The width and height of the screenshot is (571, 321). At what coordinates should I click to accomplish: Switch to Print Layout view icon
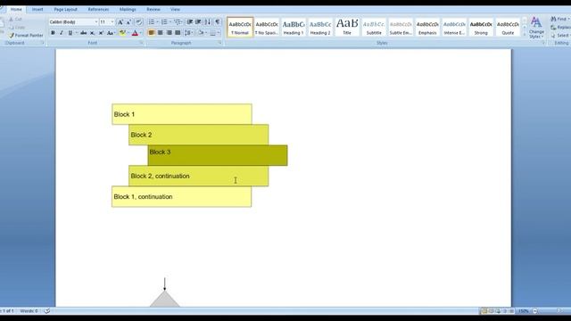[484, 311]
